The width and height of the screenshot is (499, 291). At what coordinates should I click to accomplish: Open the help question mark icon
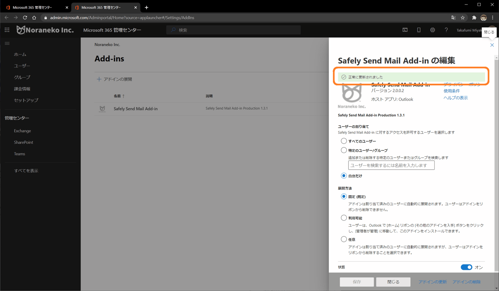click(x=446, y=30)
